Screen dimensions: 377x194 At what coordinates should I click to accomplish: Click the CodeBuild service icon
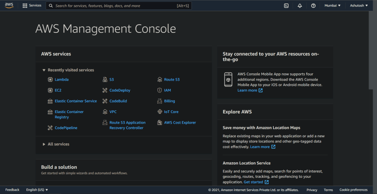105,101
